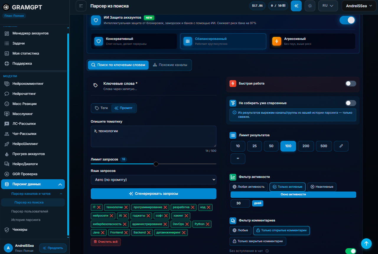Open the Язык запросов dropdown
The height and width of the screenshot is (254, 378).
[x=154, y=180]
